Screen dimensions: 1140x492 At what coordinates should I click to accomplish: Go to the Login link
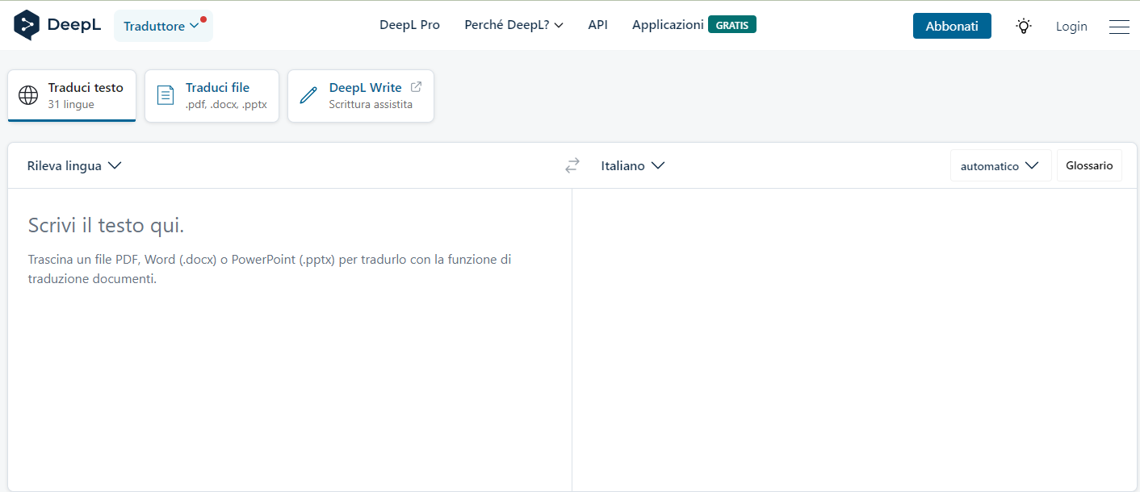(1071, 27)
